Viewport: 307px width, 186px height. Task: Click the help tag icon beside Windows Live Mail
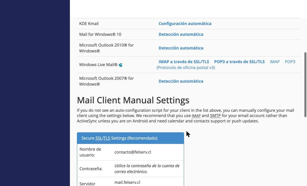point(120,65)
